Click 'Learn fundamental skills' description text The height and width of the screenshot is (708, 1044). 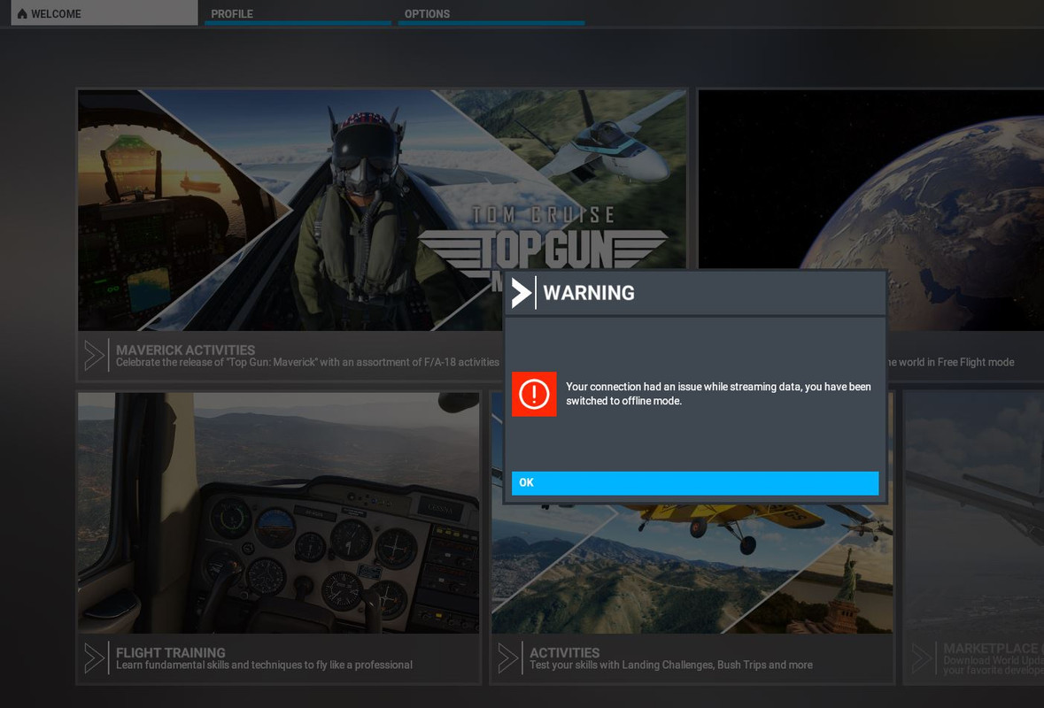pyautogui.click(x=265, y=665)
